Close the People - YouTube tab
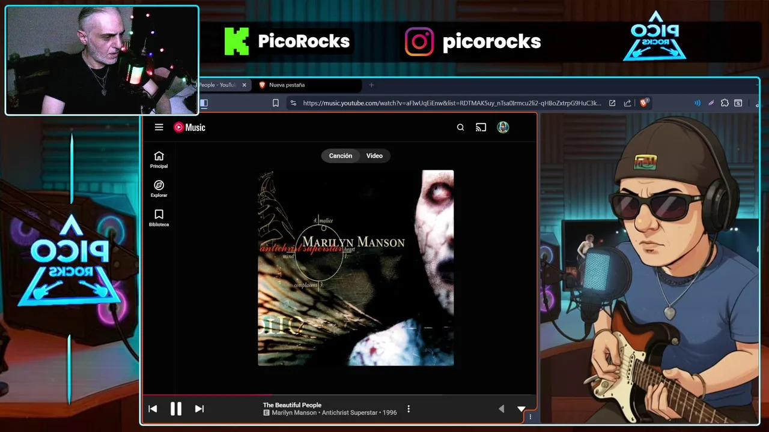Image resolution: width=769 pixels, height=432 pixels. tap(244, 85)
